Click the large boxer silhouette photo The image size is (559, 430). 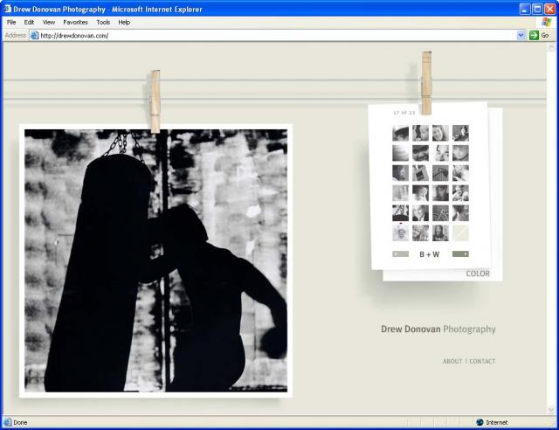click(155, 260)
